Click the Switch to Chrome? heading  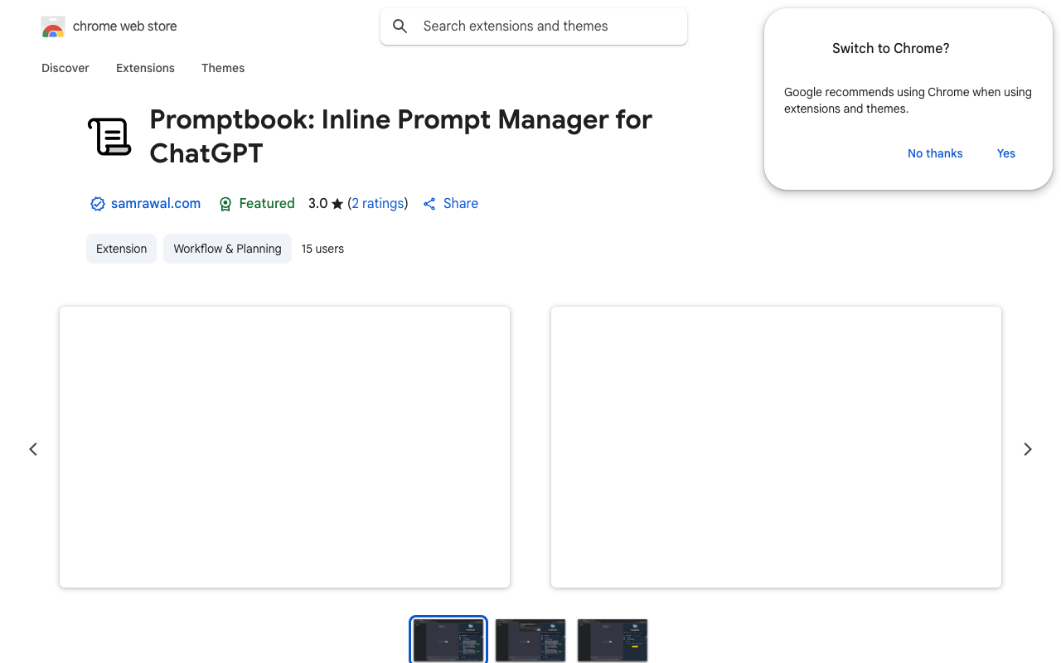891,48
